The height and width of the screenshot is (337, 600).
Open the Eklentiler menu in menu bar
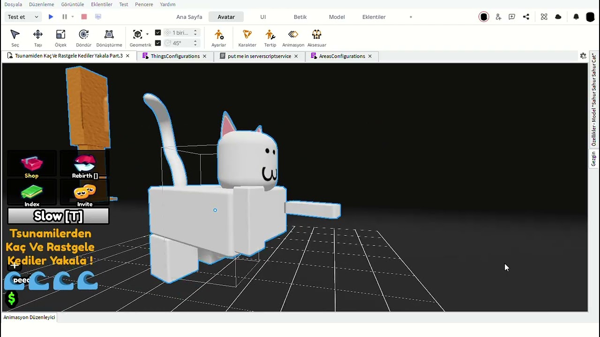pyautogui.click(x=102, y=4)
